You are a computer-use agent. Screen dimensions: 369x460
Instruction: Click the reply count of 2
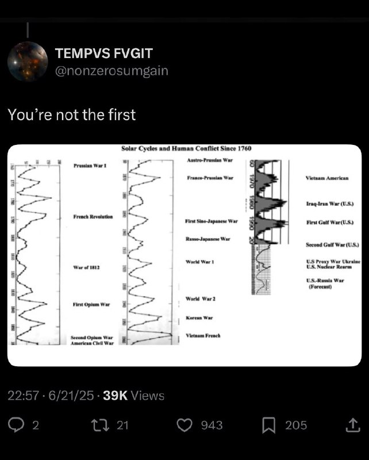[36, 425]
